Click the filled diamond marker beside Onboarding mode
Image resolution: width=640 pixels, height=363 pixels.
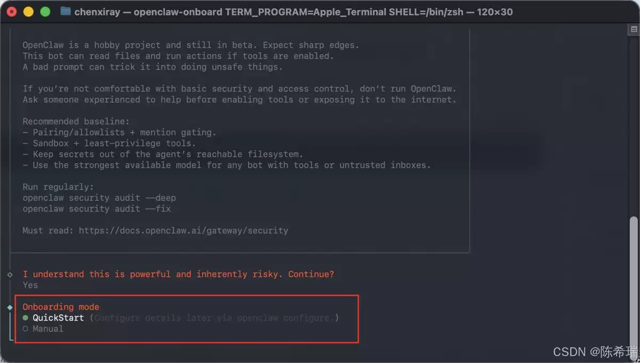tap(10, 307)
